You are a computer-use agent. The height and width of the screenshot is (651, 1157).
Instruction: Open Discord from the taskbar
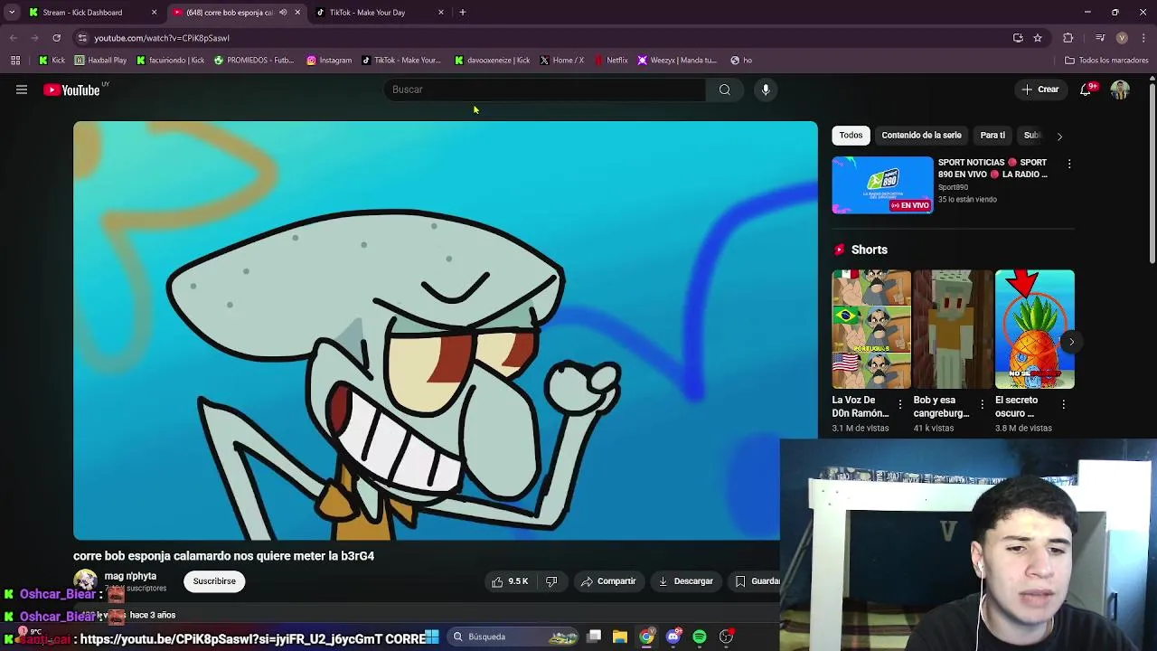click(673, 637)
